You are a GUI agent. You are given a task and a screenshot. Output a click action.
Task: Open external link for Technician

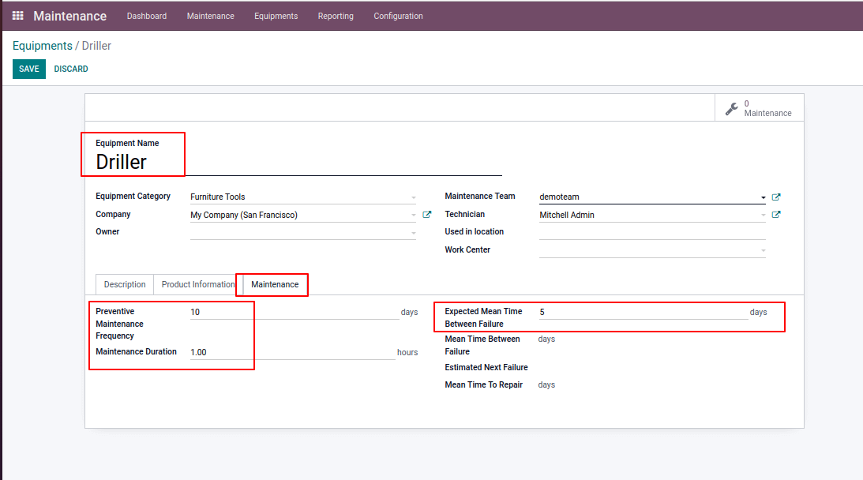pos(776,215)
